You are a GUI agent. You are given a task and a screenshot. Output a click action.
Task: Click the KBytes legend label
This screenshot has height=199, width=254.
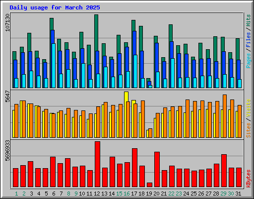(x=248, y=179)
